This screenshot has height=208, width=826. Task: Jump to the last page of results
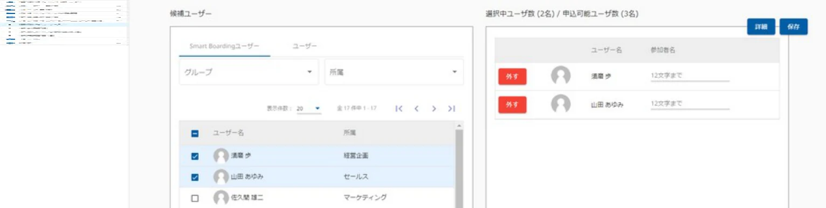click(451, 109)
